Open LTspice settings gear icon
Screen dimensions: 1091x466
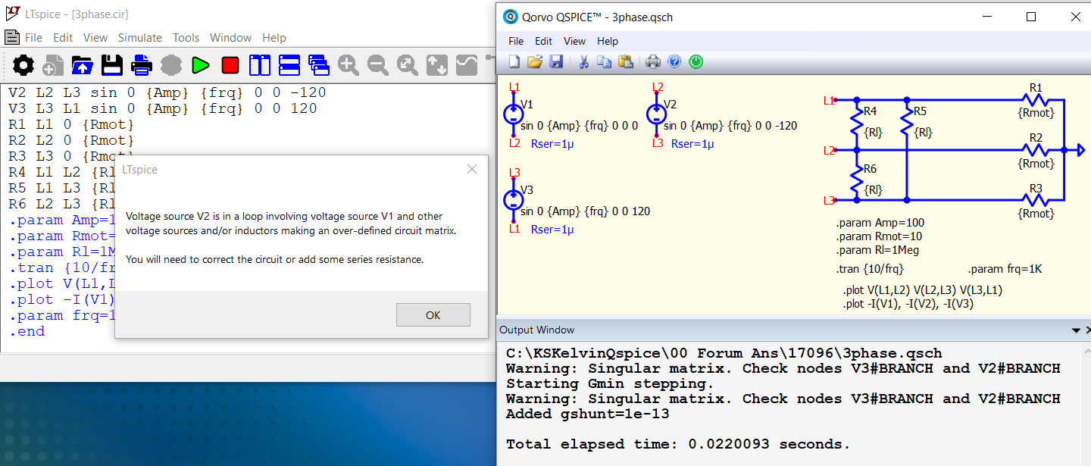pos(23,65)
